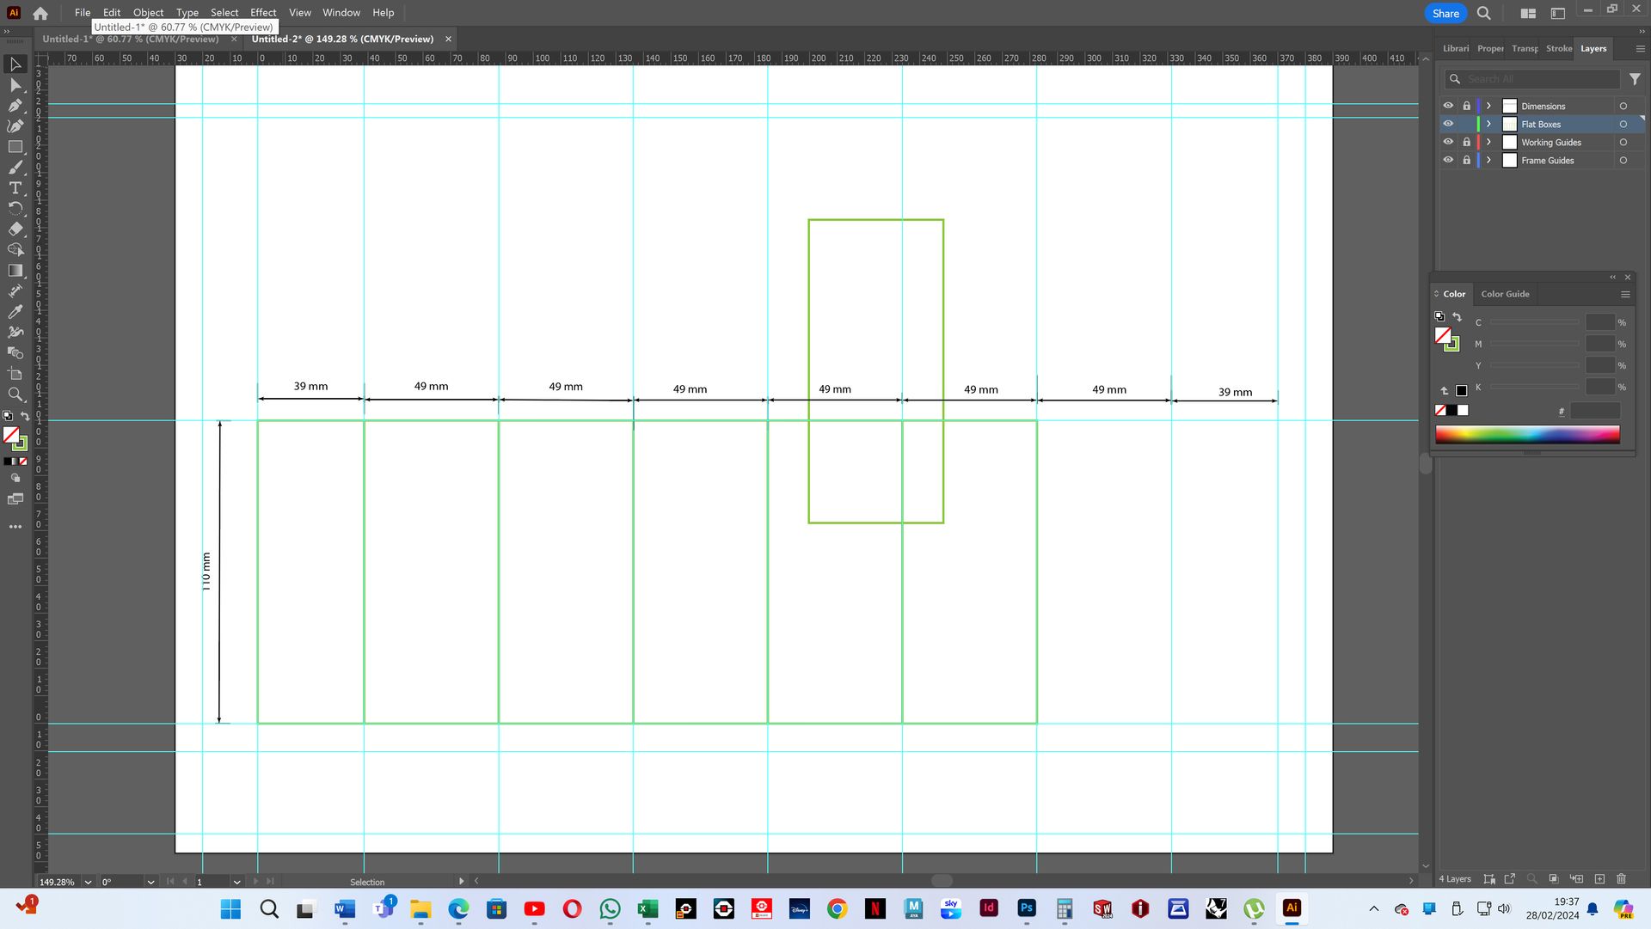Click Create New Layer icon
1651x929 pixels.
coord(1599,879)
